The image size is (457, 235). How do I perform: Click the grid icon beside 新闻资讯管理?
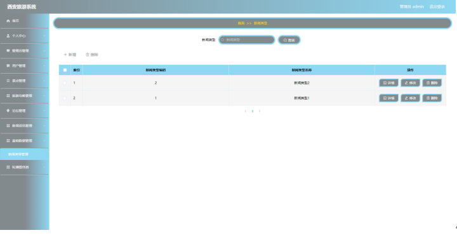pos(8,126)
